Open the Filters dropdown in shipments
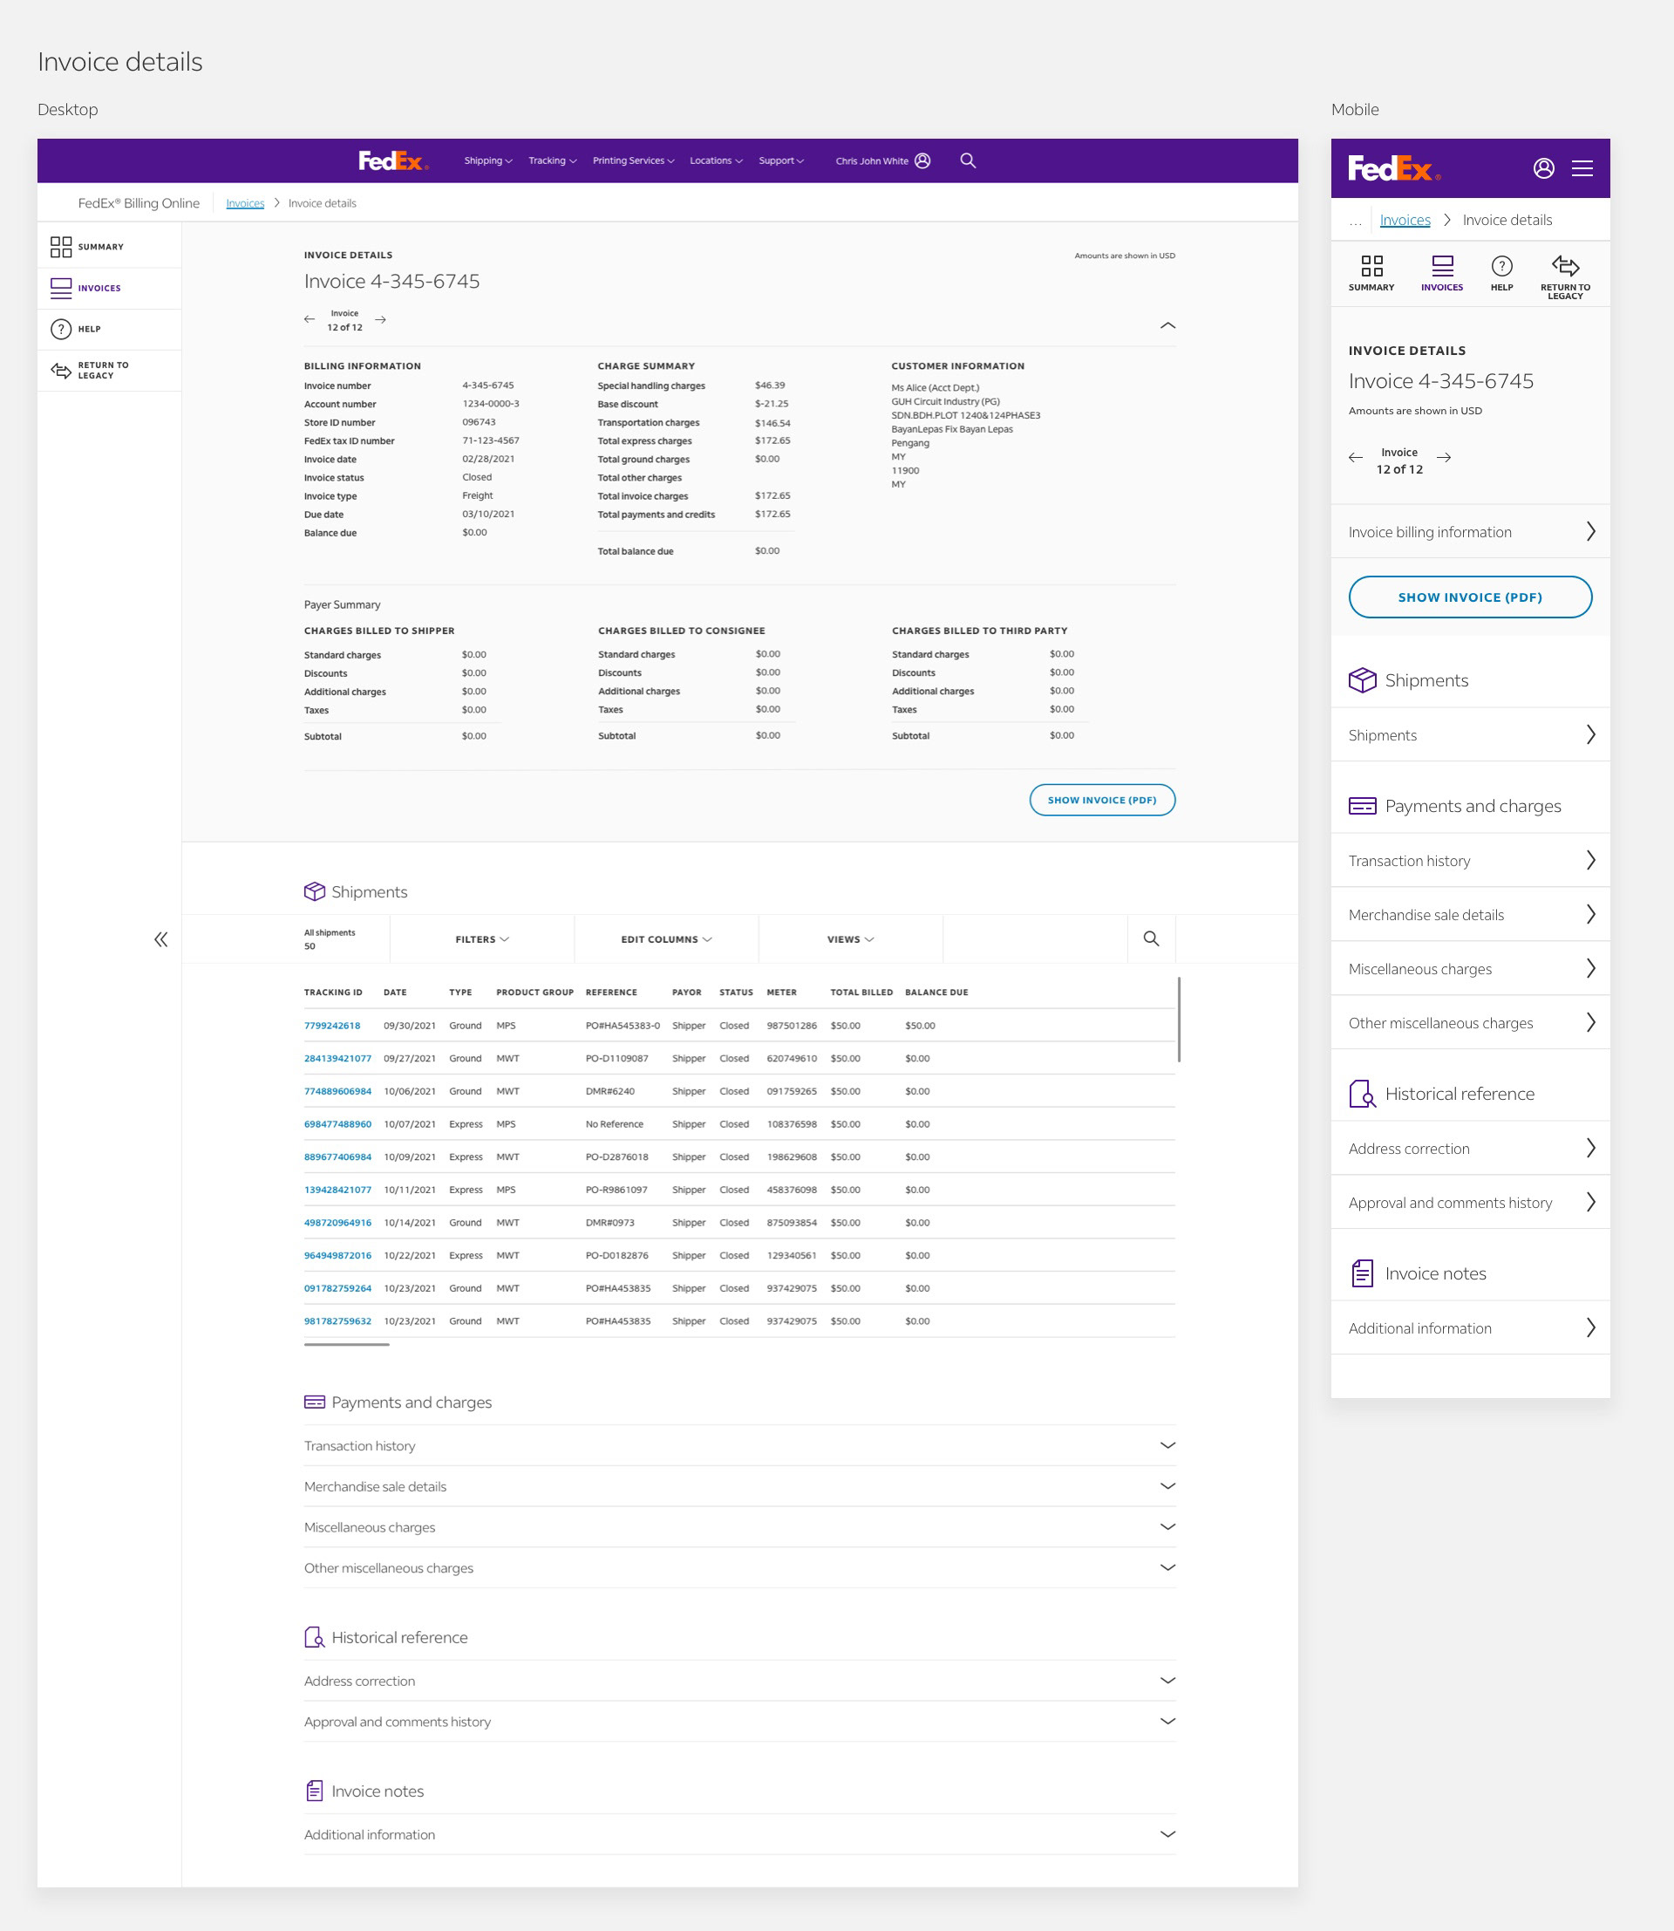The width and height of the screenshot is (1674, 1931). click(482, 939)
